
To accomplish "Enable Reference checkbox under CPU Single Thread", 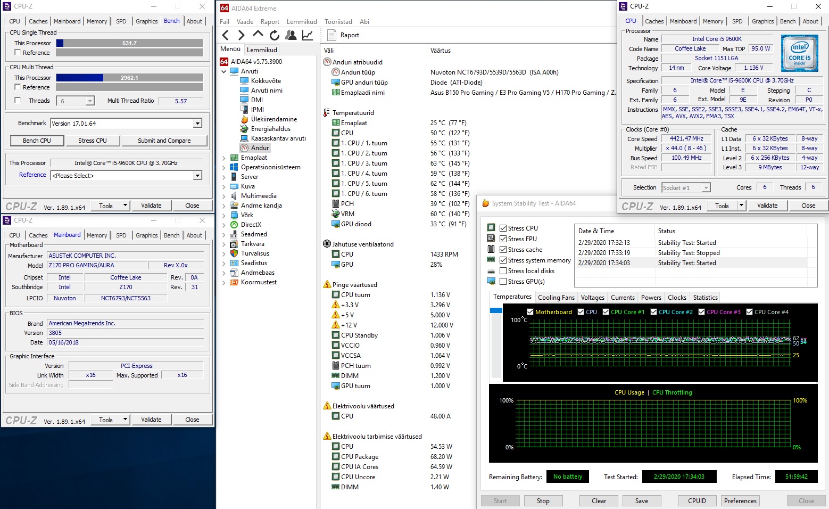I will (18, 52).
